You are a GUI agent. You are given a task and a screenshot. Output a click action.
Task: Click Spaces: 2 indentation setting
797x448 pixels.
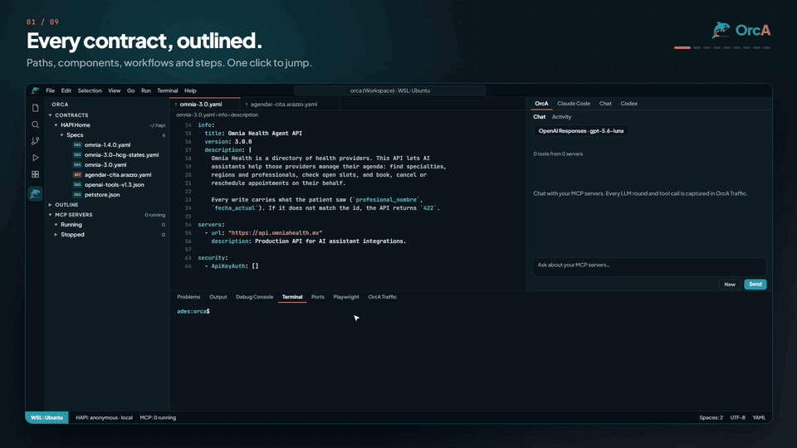711,417
